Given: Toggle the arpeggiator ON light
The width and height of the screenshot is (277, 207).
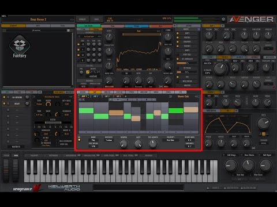Looking at the screenshot, I should click(x=79, y=140).
